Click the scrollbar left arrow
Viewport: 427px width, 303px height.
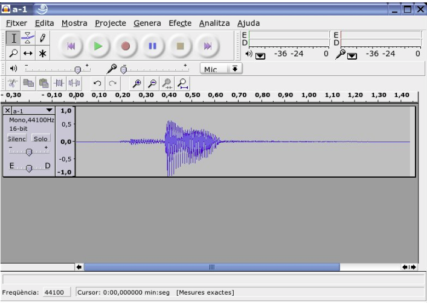79,267
